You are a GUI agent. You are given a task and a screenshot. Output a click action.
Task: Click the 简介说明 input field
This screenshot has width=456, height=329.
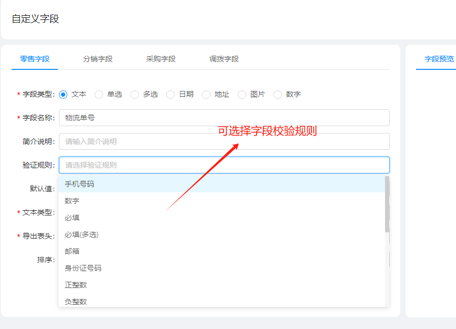click(224, 141)
